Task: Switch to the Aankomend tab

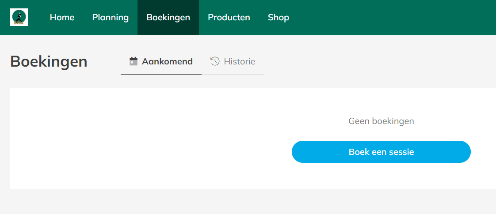Action: [161, 61]
